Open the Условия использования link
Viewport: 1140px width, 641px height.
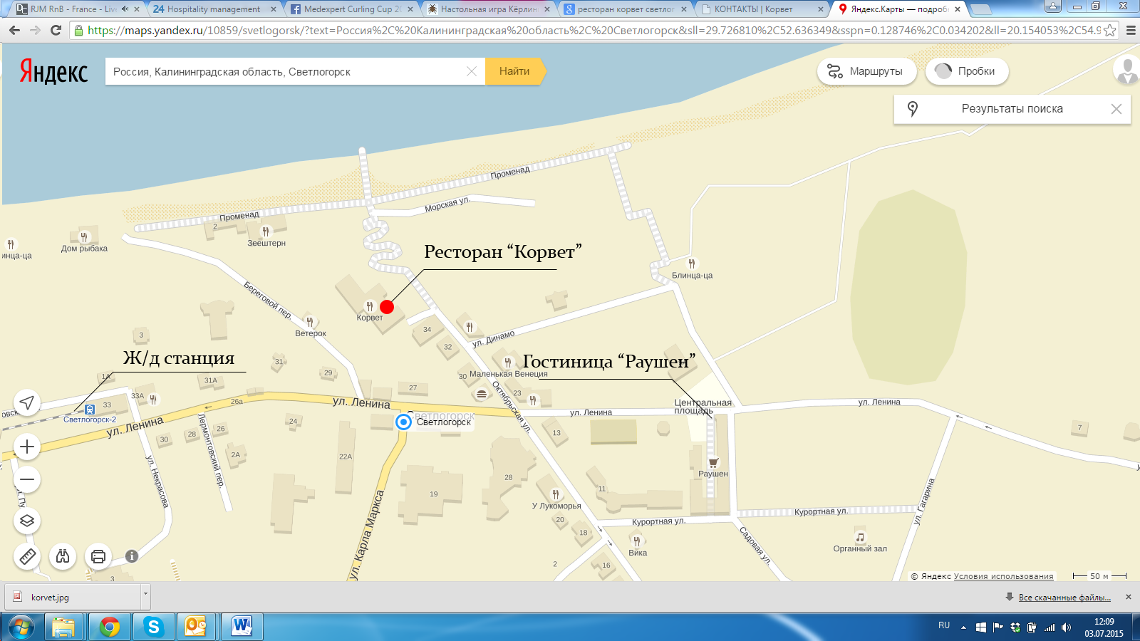click(1003, 576)
